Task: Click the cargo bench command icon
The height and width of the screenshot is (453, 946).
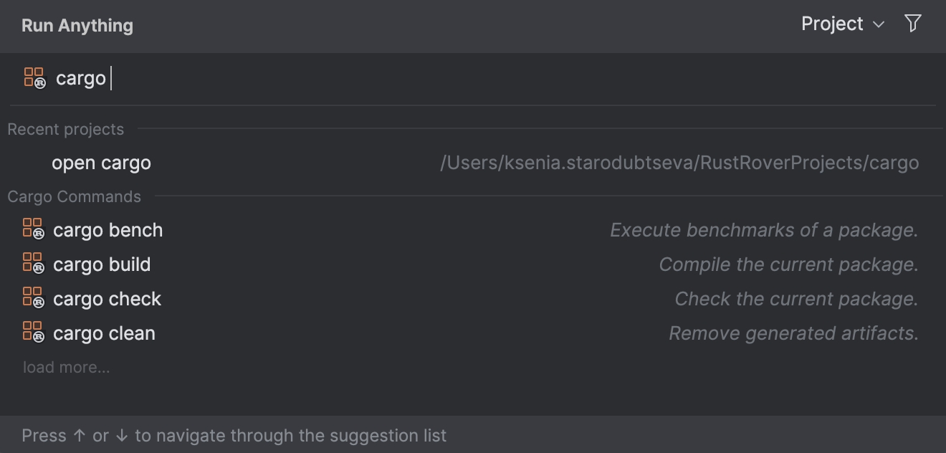Action: tap(33, 229)
